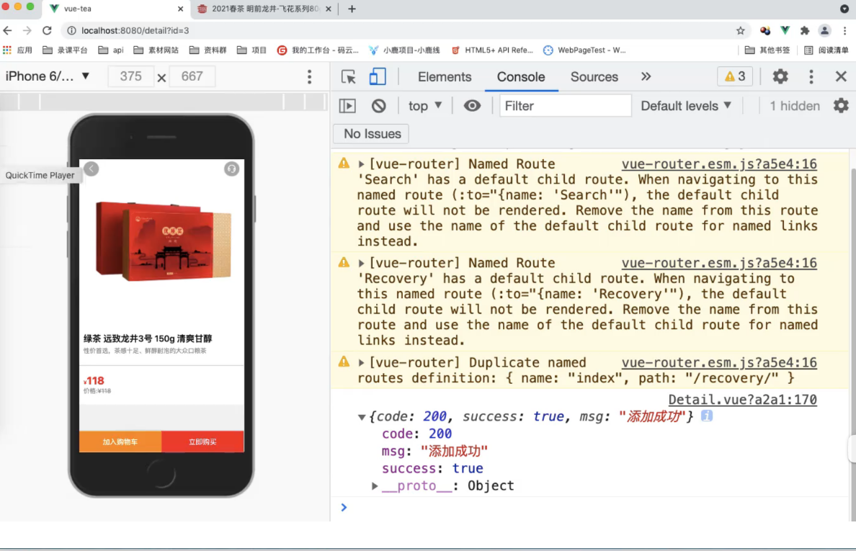Close the vue-tea tab

click(181, 9)
